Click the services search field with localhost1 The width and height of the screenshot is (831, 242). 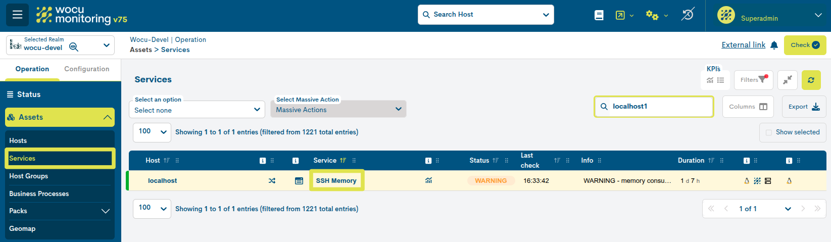point(654,107)
